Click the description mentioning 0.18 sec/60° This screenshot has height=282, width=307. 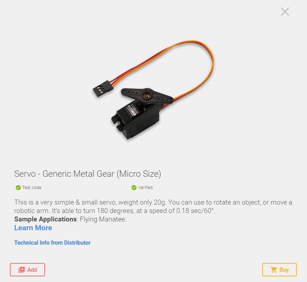click(153, 206)
